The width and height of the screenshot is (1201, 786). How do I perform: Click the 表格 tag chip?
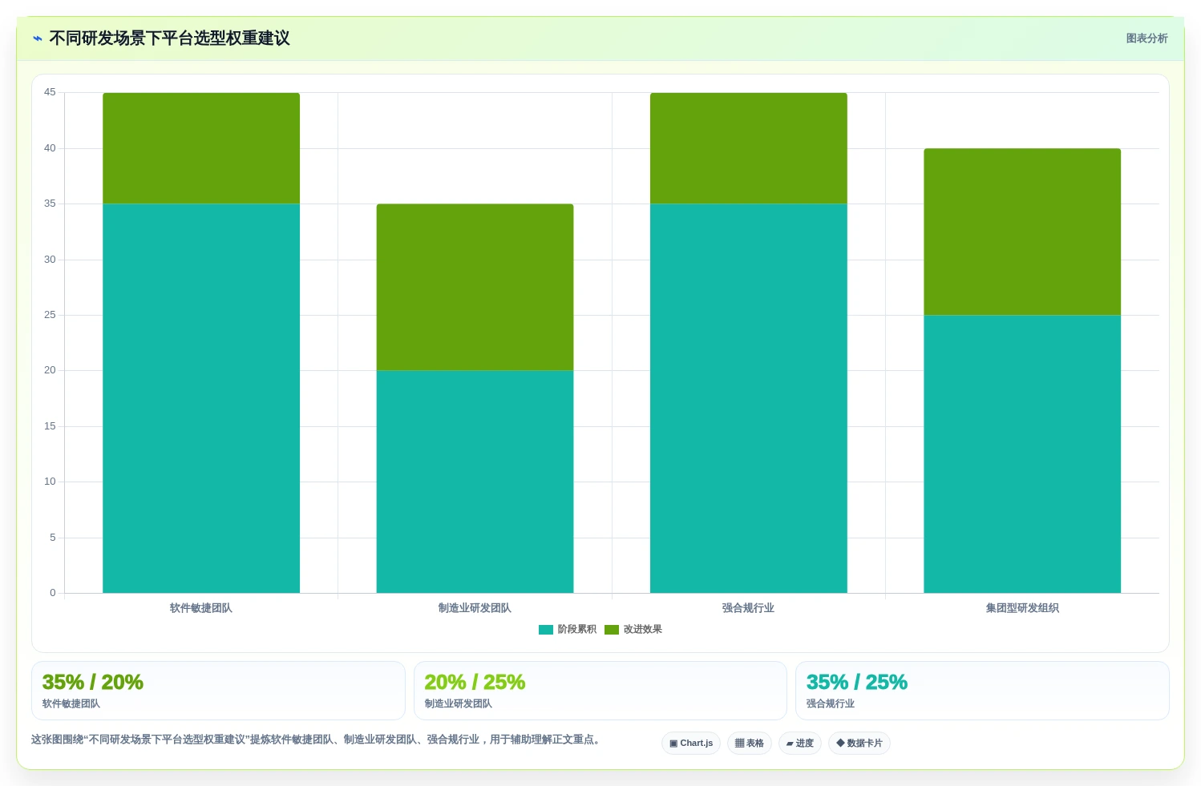tap(750, 744)
